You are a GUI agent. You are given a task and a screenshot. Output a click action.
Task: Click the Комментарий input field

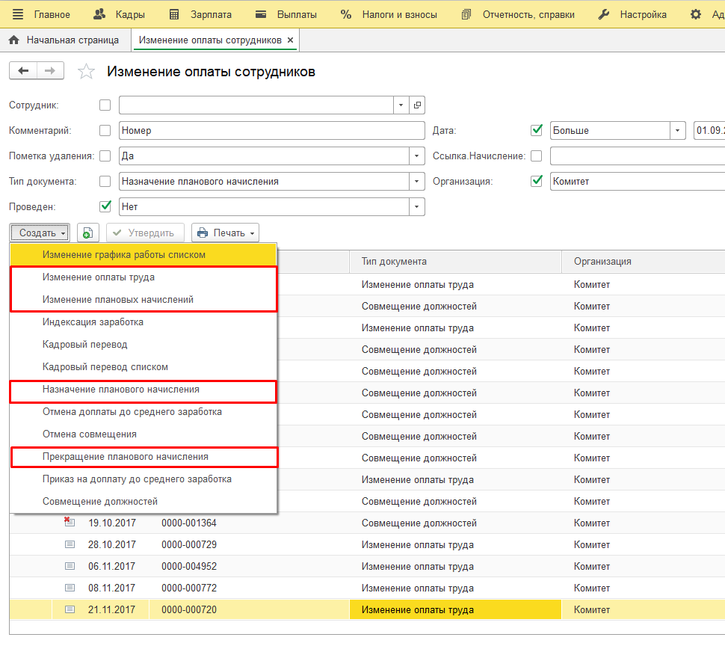coord(271,131)
